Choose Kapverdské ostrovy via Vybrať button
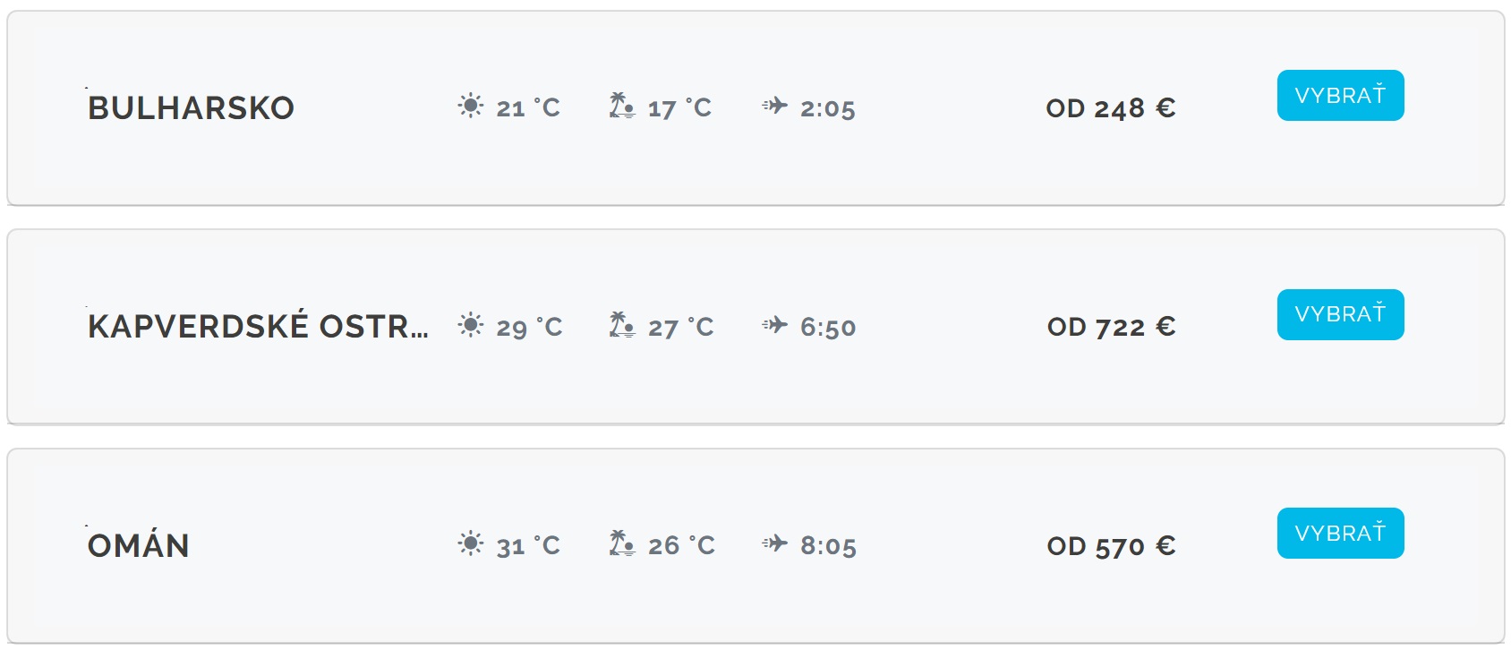The image size is (1511, 650). [x=1340, y=314]
